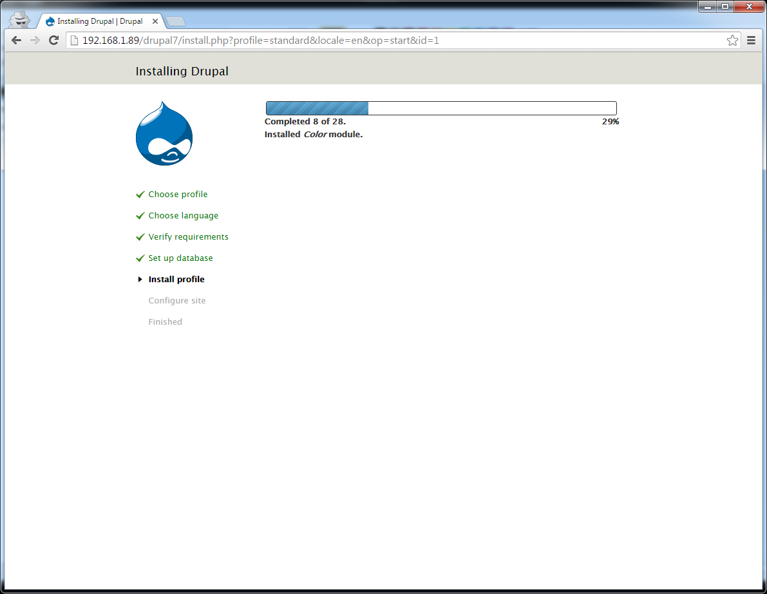Select the Installing Drupal | Drupal tab
767x594 pixels.
[100, 21]
